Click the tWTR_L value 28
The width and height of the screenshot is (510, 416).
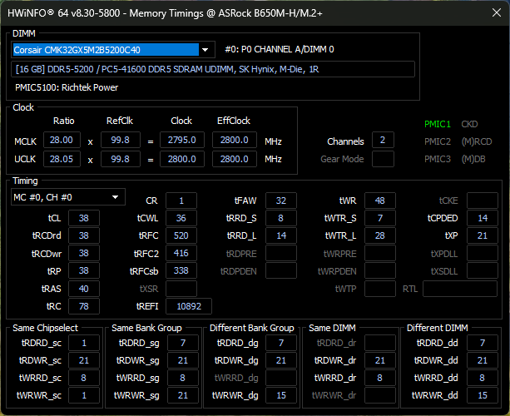tap(380, 235)
